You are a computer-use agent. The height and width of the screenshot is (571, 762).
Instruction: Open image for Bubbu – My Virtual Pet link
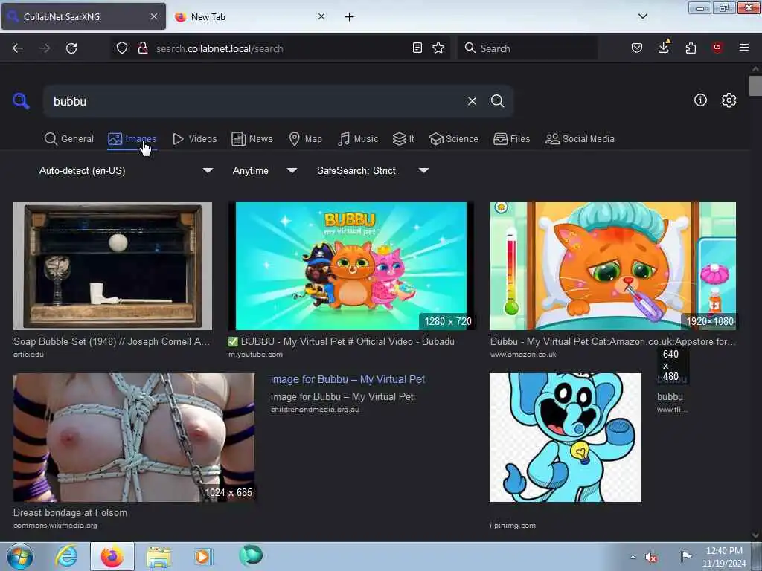coord(348,379)
